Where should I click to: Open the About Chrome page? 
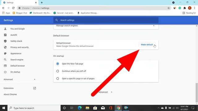10,94
